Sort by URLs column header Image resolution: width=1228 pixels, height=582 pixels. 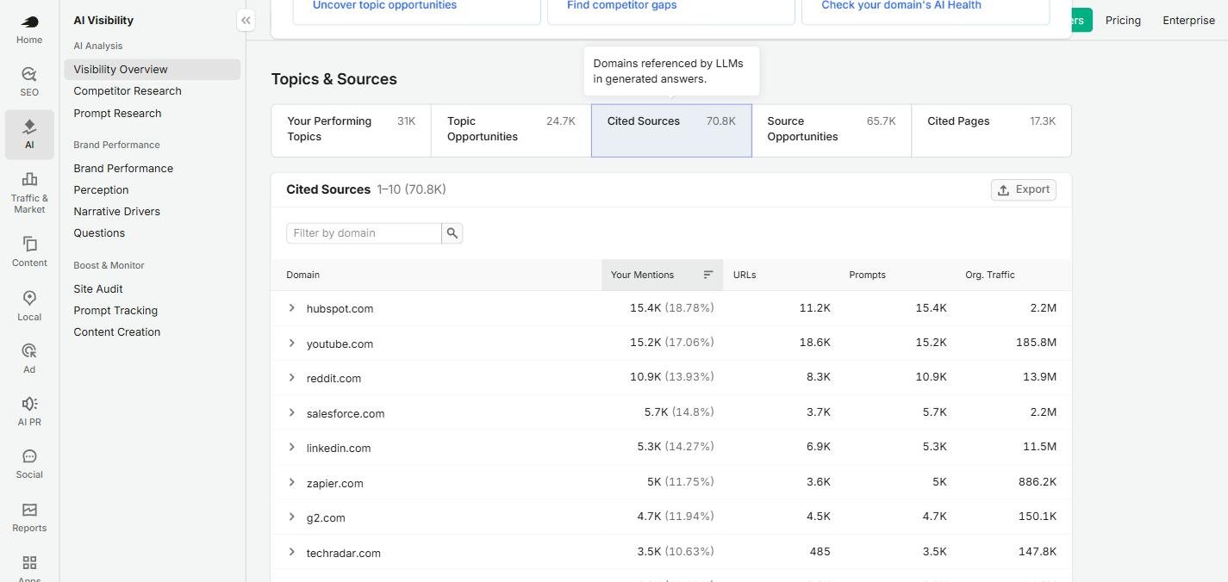[745, 275]
